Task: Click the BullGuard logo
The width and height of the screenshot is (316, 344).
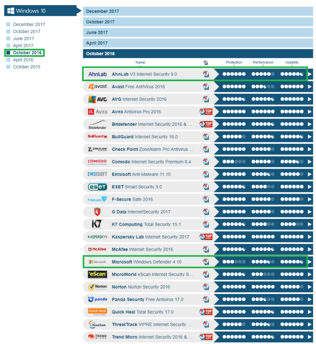Action: 98,136
